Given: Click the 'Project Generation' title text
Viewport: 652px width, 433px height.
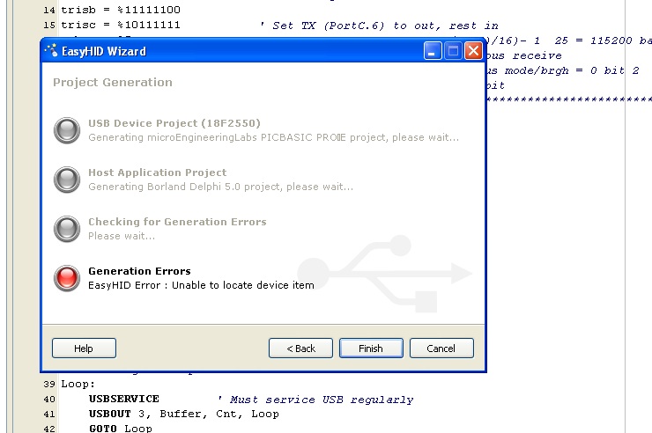Looking at the screenshot, I should (x=113, y=82).
